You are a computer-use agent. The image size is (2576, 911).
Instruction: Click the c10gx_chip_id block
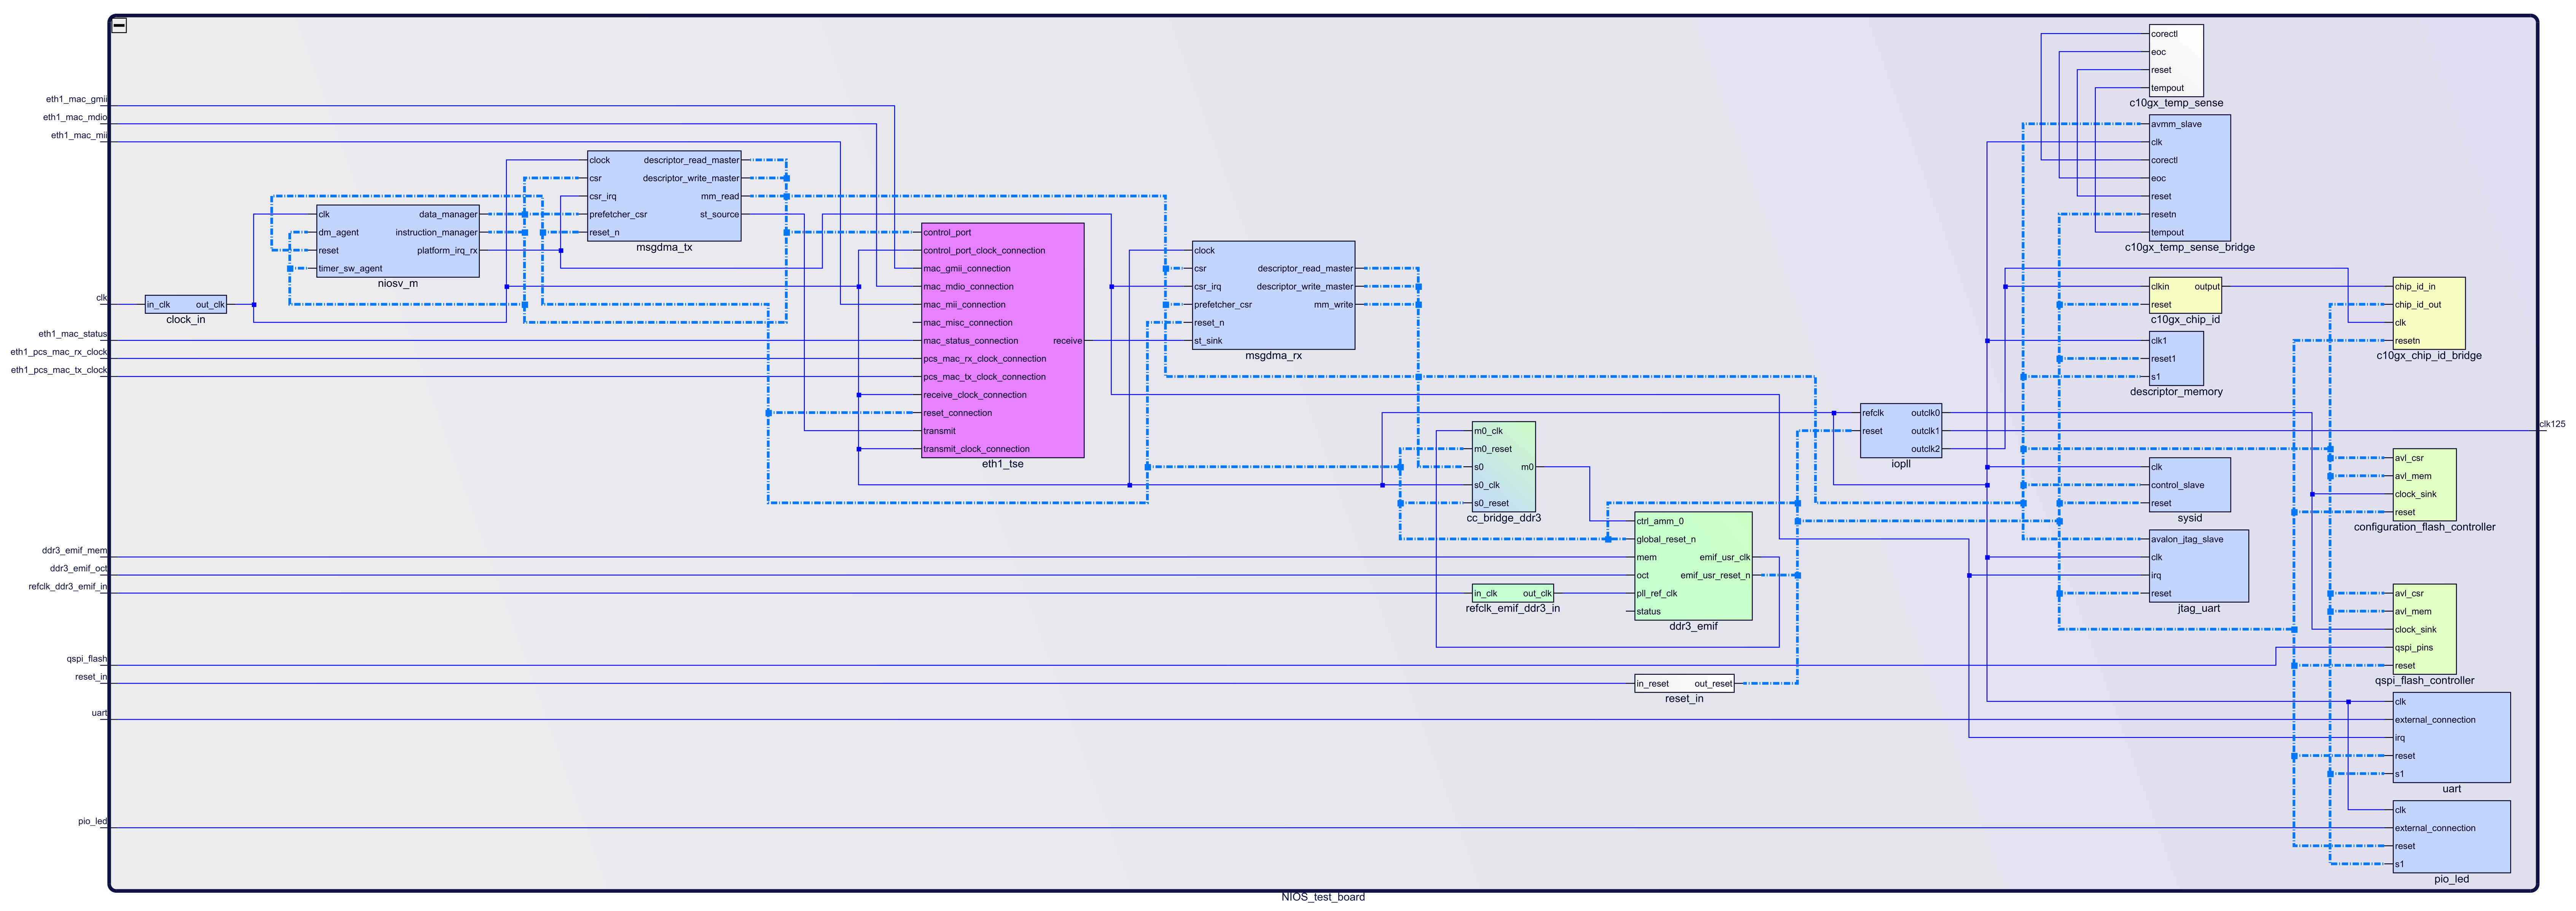click(2185, 295)
